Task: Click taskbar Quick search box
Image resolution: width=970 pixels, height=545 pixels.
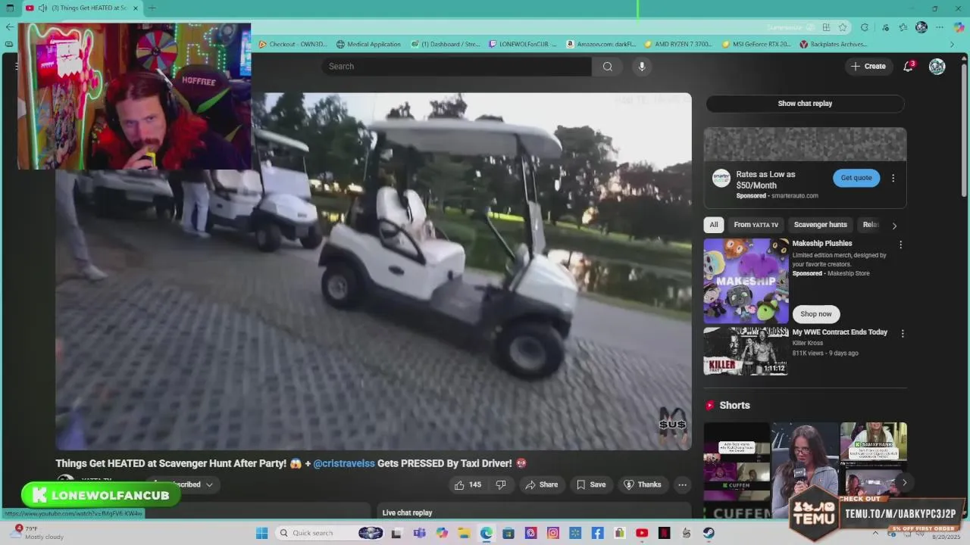Action: [330, 533]
